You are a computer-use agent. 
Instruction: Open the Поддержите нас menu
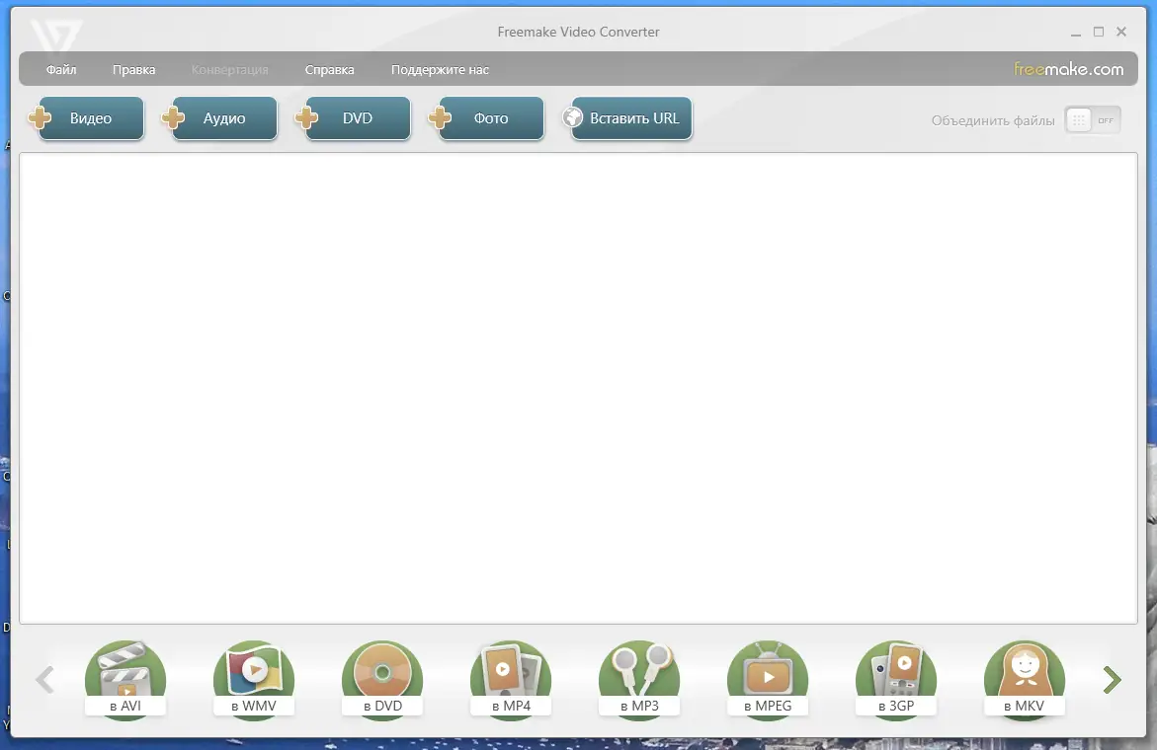pos(440,69)
